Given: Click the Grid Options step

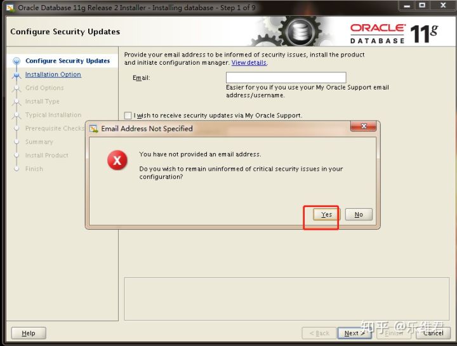Looking at the screenshot, I should [44, 88].
